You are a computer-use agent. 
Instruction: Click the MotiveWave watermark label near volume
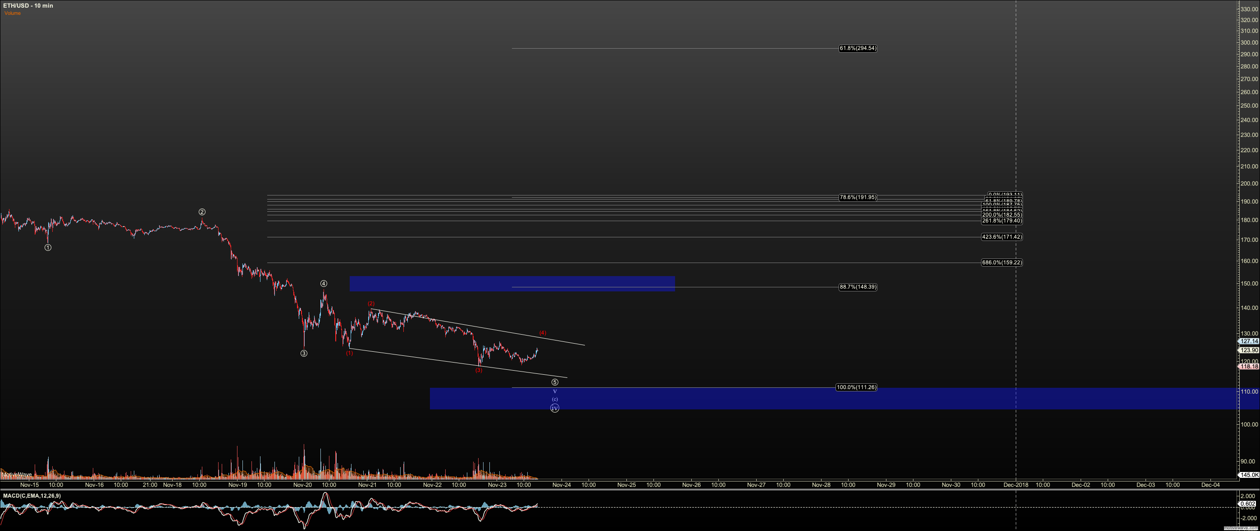(x=17, y=474)
